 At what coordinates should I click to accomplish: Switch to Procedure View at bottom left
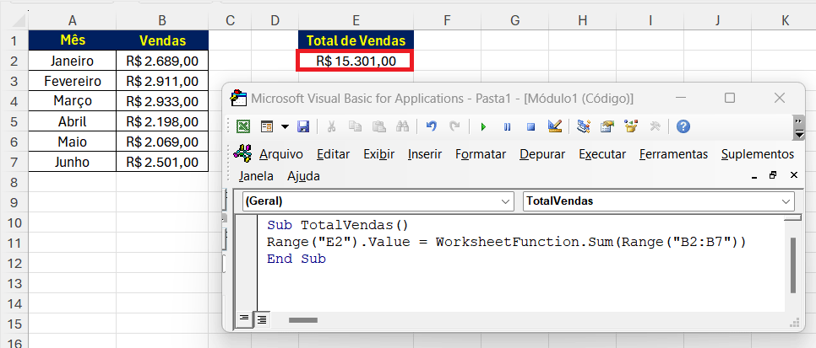click(244, 319)
